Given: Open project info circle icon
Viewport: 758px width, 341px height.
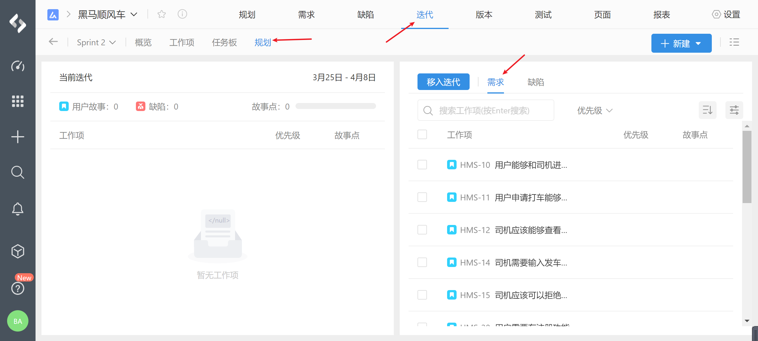Looking at the screenshot, I should [x=182, y=14].
